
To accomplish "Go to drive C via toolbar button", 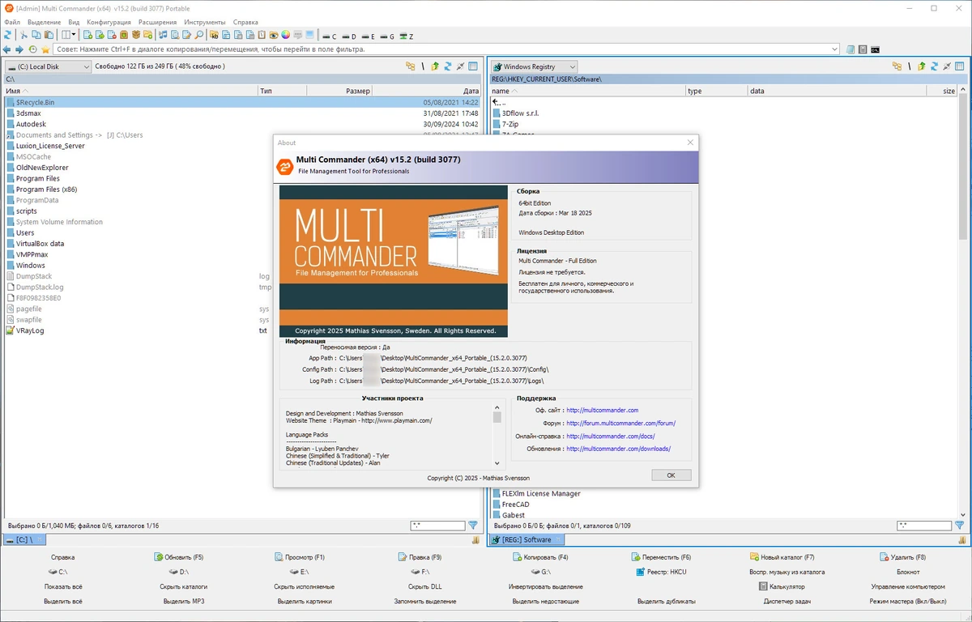I will coord(329,36).
